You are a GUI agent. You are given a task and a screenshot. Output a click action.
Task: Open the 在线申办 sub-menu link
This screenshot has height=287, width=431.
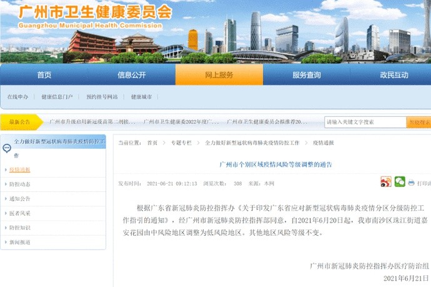pyautogui.click(x=18, y=97)
